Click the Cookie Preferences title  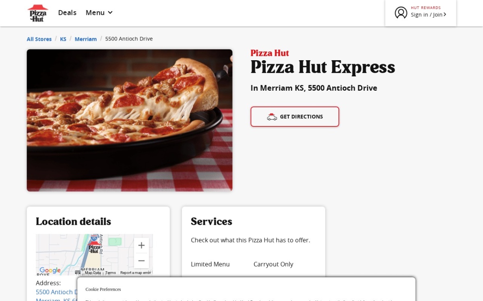coord(103,289)
